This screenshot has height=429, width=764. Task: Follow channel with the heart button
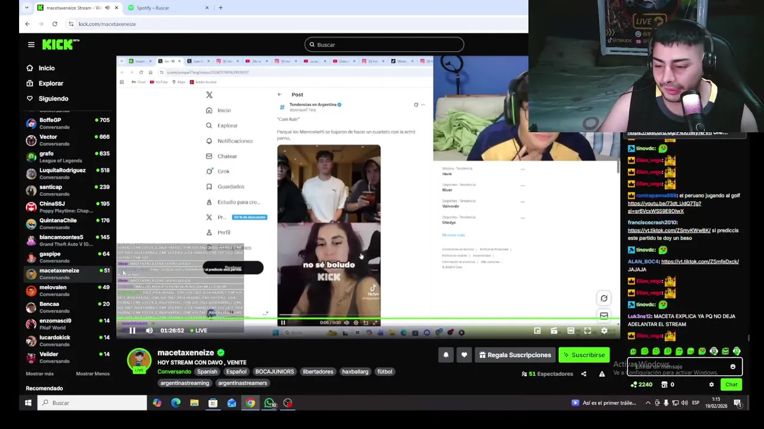pyautogui.click(x=464, y=355)
